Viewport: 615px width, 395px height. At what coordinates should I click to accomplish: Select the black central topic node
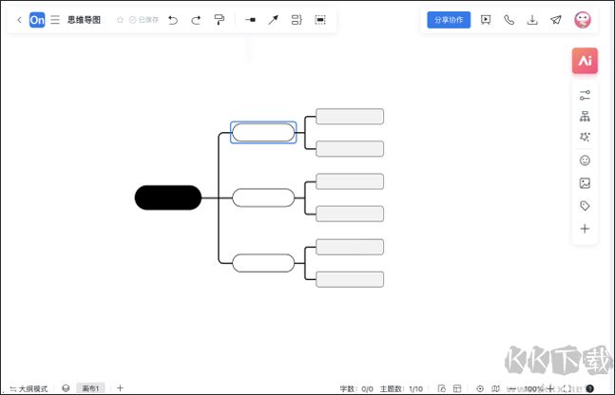pyautogui.click(x=168, y=197)
